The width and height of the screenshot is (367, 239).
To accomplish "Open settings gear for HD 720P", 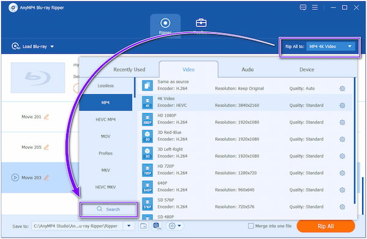I will [x=342, y=173].
